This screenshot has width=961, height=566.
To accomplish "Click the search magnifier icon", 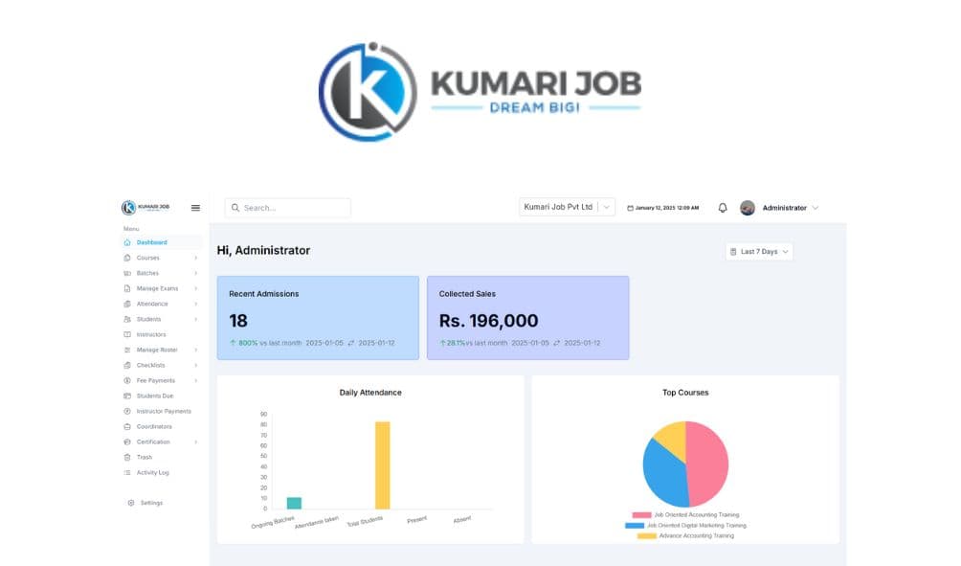I will pos(235,208).
